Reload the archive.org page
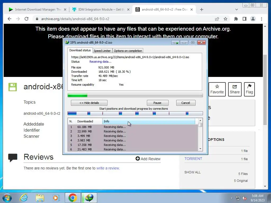 coord(26,19)
